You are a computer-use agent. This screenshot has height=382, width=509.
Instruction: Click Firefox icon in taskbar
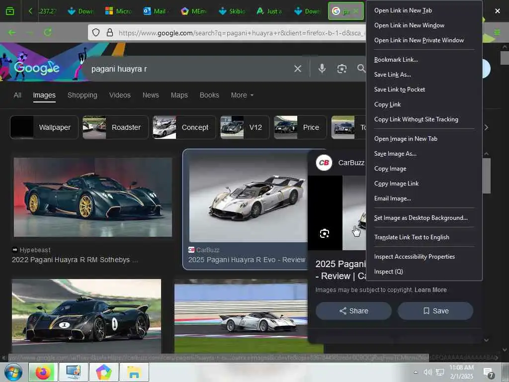pos(43,372)
